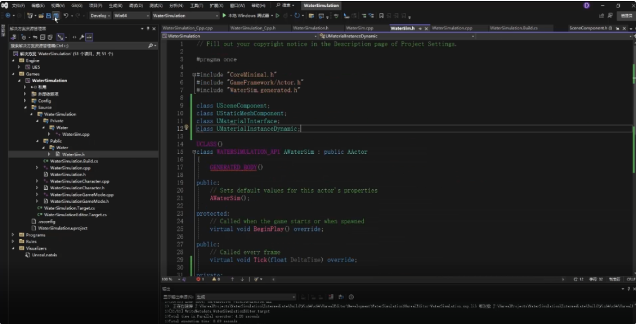Close the Solution Explorer panel
This screenshot has height=324, width=636.
point(154,29)
